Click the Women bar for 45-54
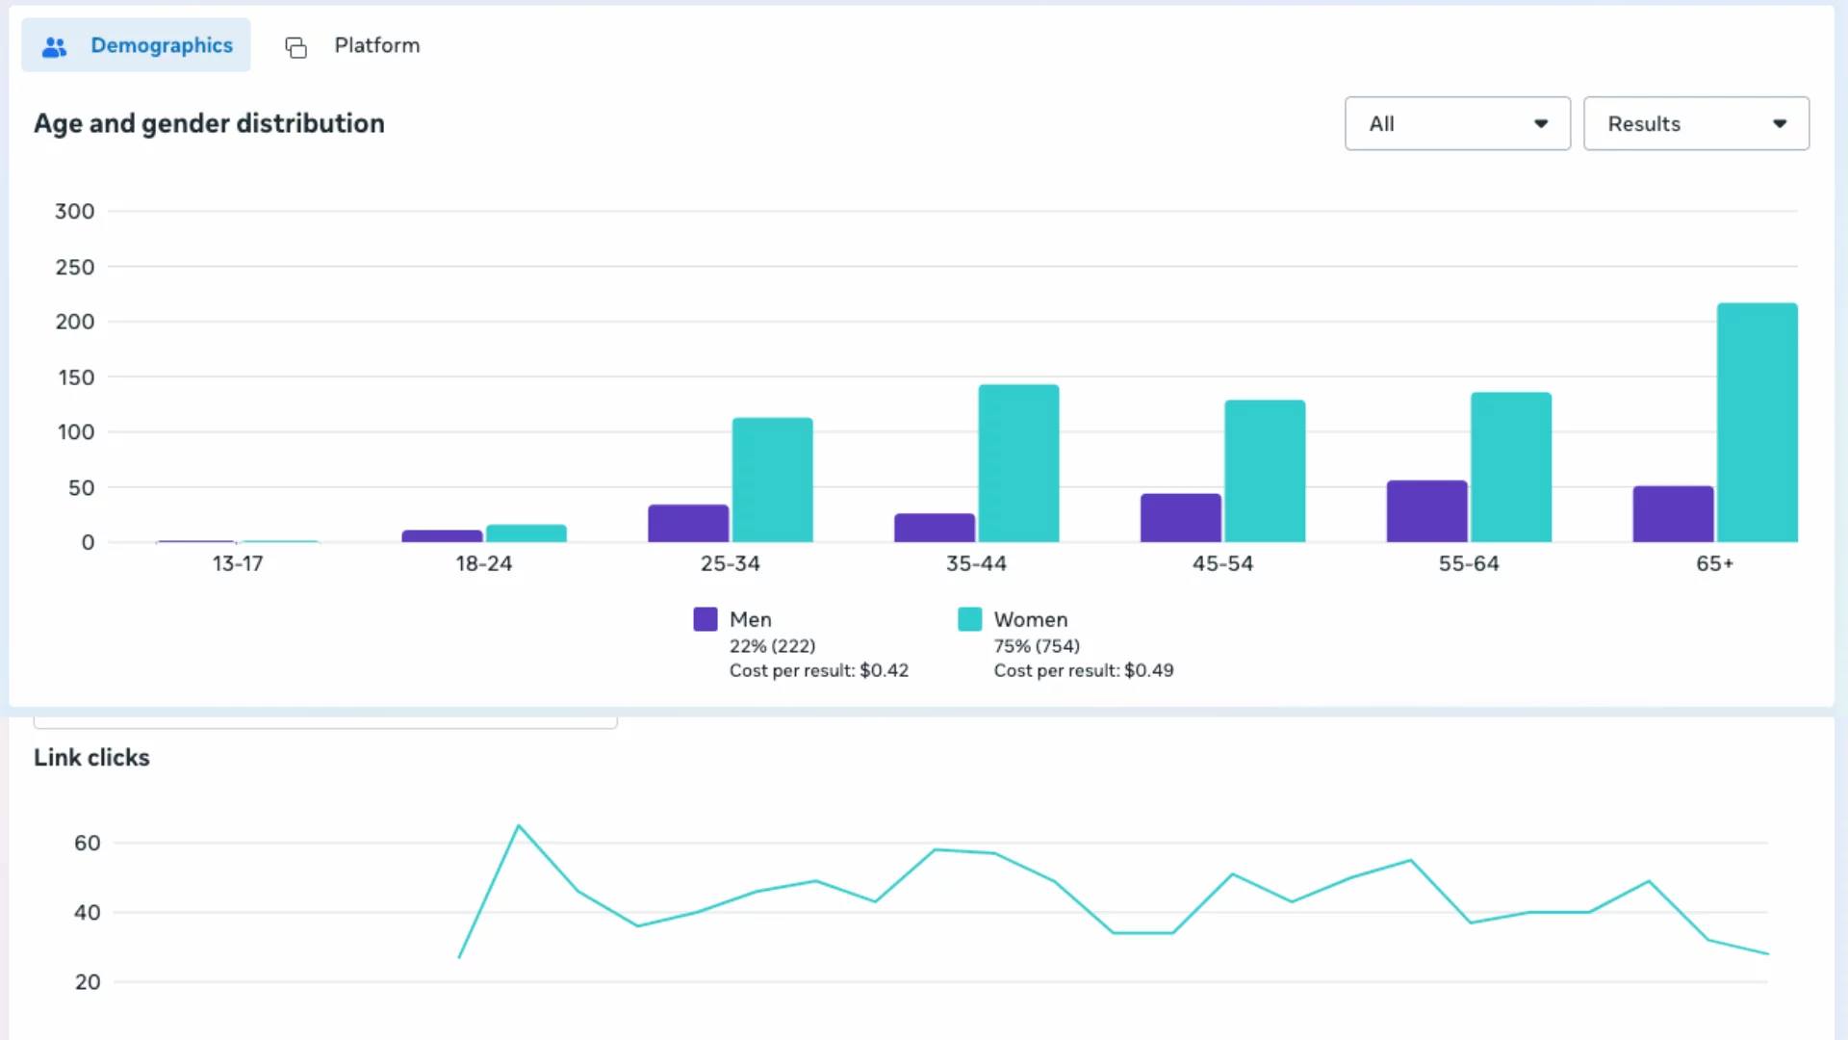 click(x=1265, y=472)
